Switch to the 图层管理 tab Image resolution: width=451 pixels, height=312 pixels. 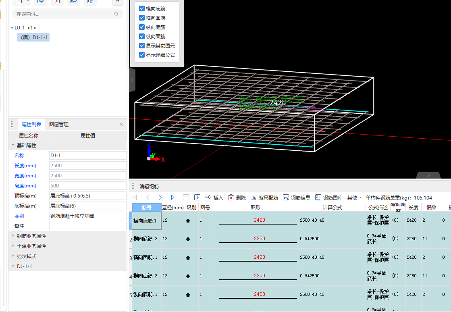coord(59,124)
